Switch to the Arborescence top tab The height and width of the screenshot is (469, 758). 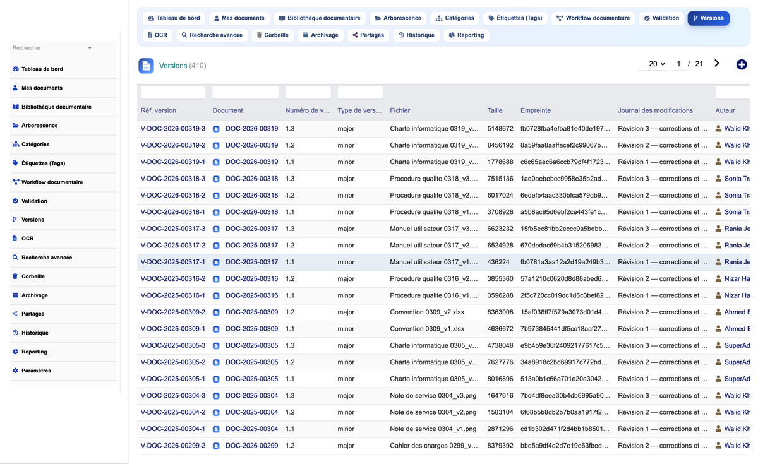click(398, 18)
